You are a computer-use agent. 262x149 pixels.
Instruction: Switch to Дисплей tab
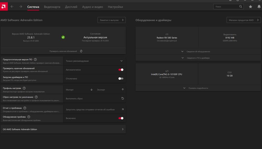[71, 7]
